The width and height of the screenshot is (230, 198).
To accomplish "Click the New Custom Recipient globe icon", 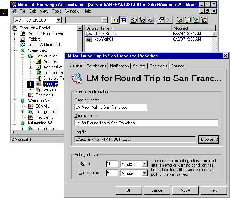I will tap(150, 20).
